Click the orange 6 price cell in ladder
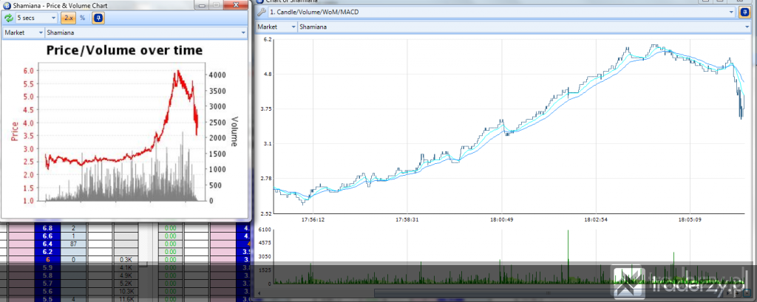This screenshot has height=302, width=757. tap(47, 259)
